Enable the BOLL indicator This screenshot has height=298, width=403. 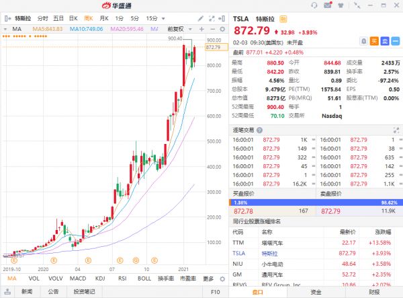(x=144, y=278)
